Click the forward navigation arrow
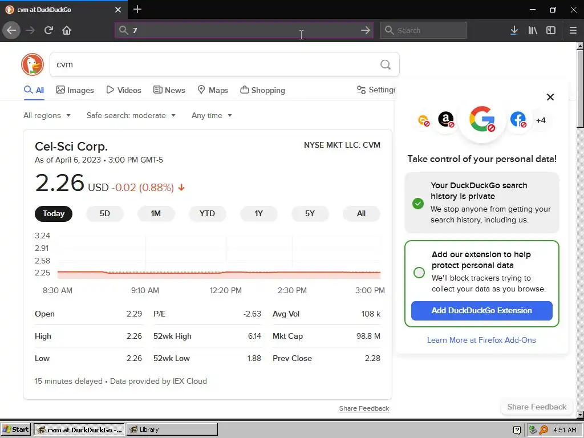 pyautogui.click(x=30, y=30)
